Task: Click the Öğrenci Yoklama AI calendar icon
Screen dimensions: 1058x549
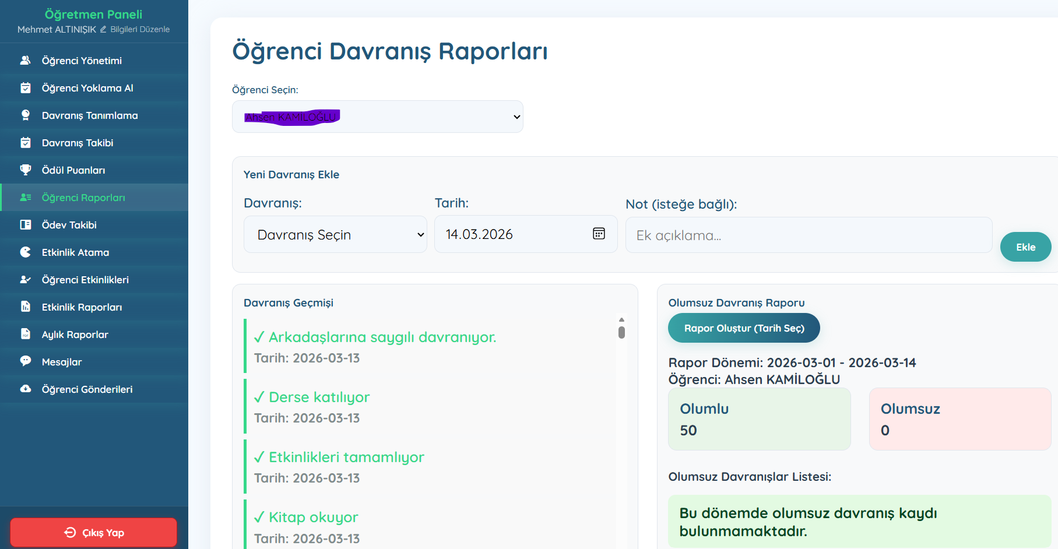Action: click(x=26, y=88)
